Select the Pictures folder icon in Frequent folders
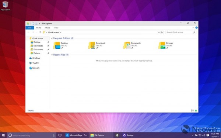The width and height of the screenshot is (221, 138). [x=162, y=45]
